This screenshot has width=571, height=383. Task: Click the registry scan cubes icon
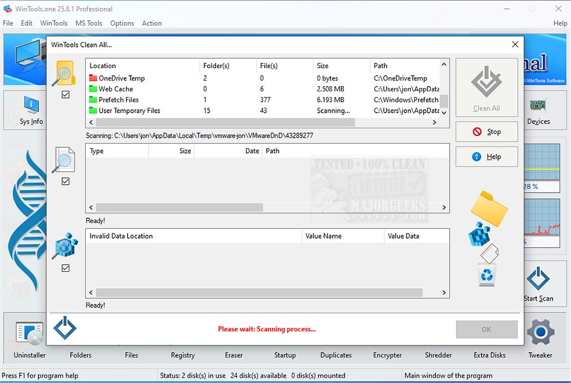tap(65, 246)
